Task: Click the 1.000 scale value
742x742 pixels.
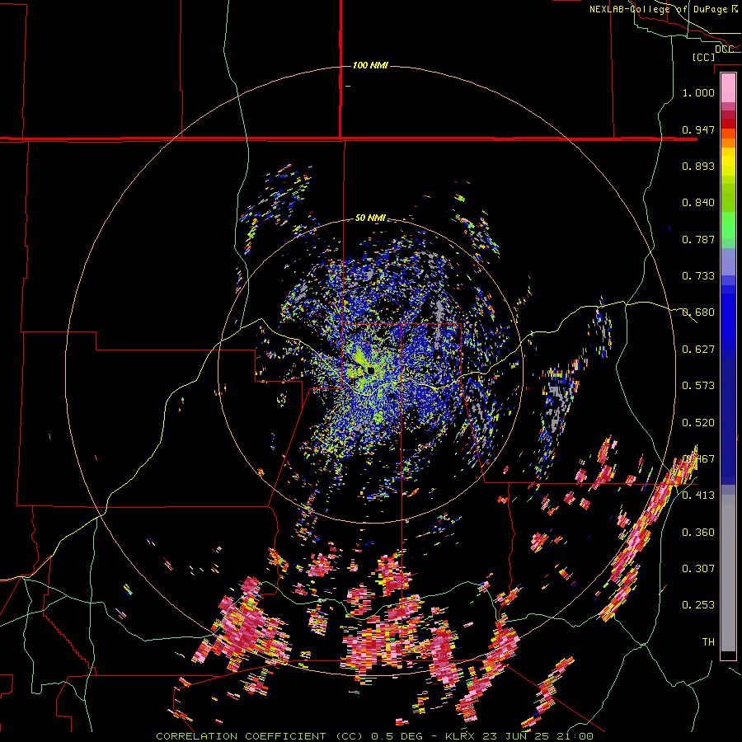Action: click(698, 92)
